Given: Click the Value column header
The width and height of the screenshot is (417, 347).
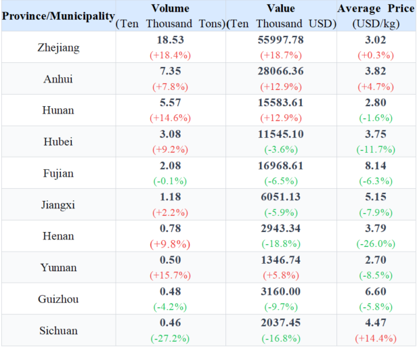Looking at the screenshot, I should [x=281, y=9].
